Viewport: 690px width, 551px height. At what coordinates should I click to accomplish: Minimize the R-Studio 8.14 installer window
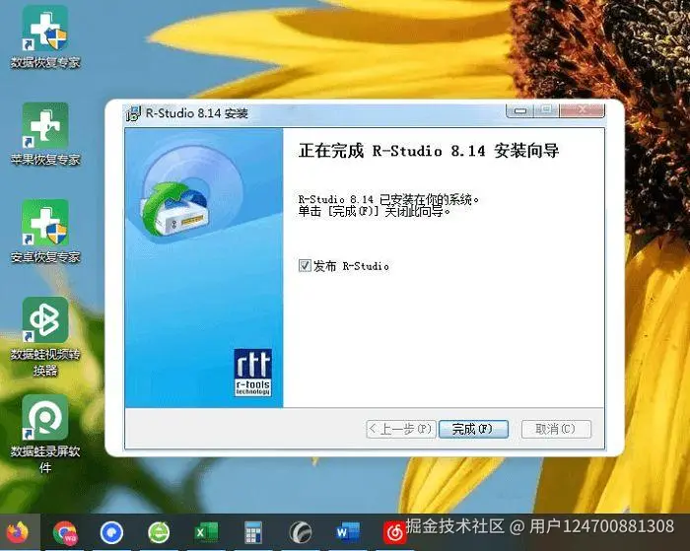(x=520, y=110)
